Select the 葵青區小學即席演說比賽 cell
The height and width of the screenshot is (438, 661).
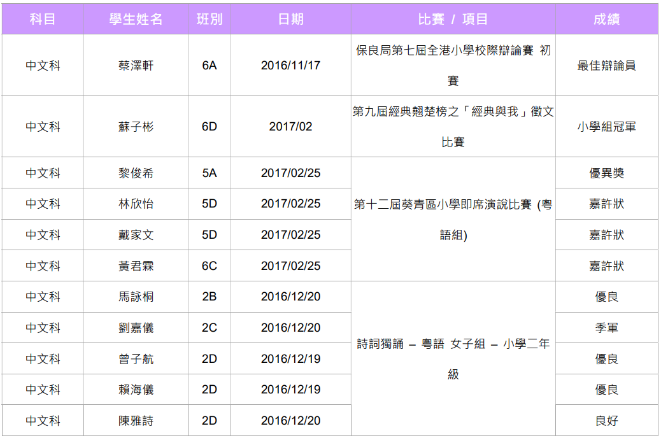[453, 220]
